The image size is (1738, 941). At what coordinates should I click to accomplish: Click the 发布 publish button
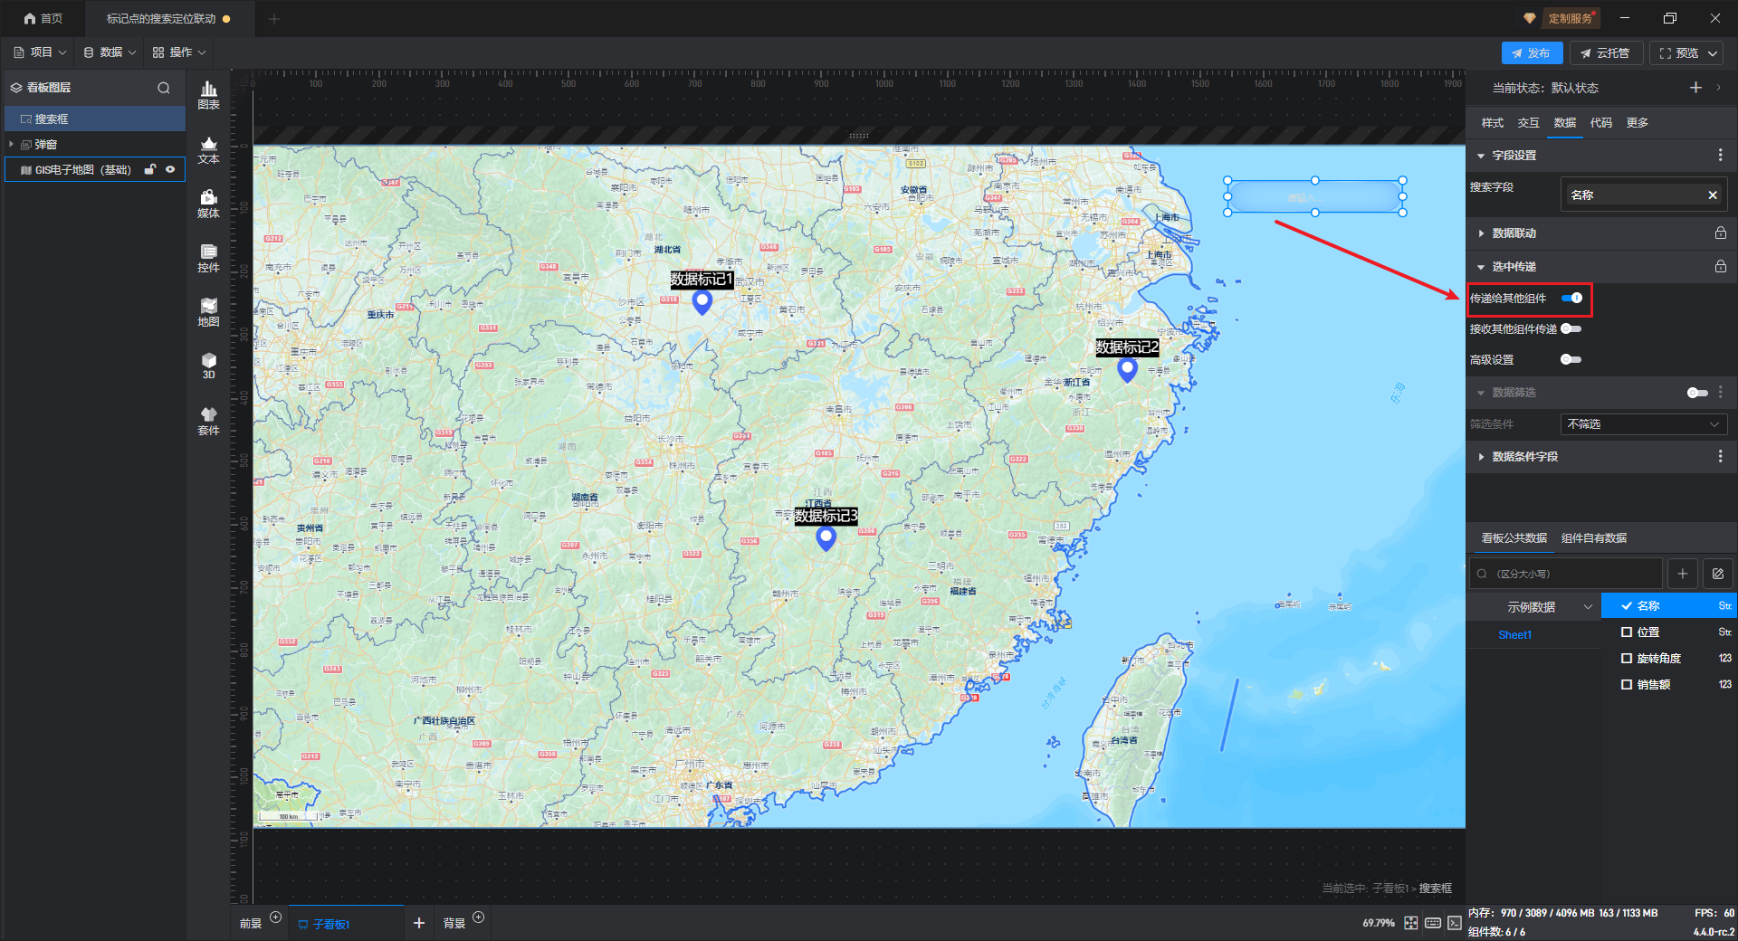point(1531,53)
